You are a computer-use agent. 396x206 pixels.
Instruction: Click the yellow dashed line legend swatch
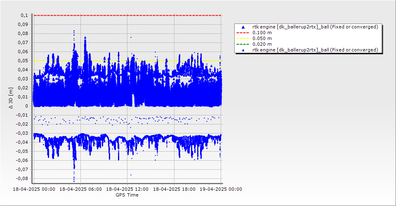pos(243,38)
